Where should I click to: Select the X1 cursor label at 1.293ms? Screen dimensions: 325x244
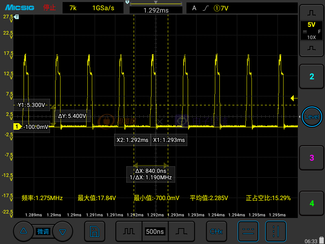tap(169, 140)
